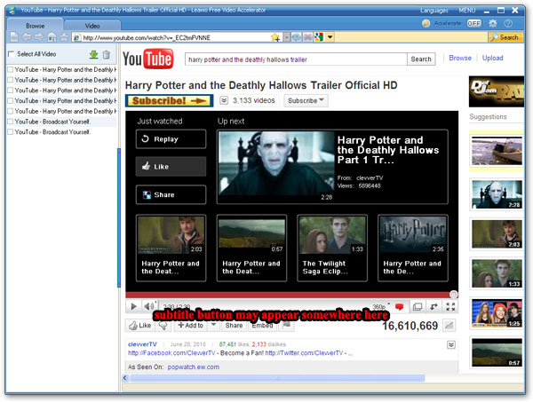The image size is (533, 402).
Task: Go back with the left arrow icon
Action: pos(27,37)
